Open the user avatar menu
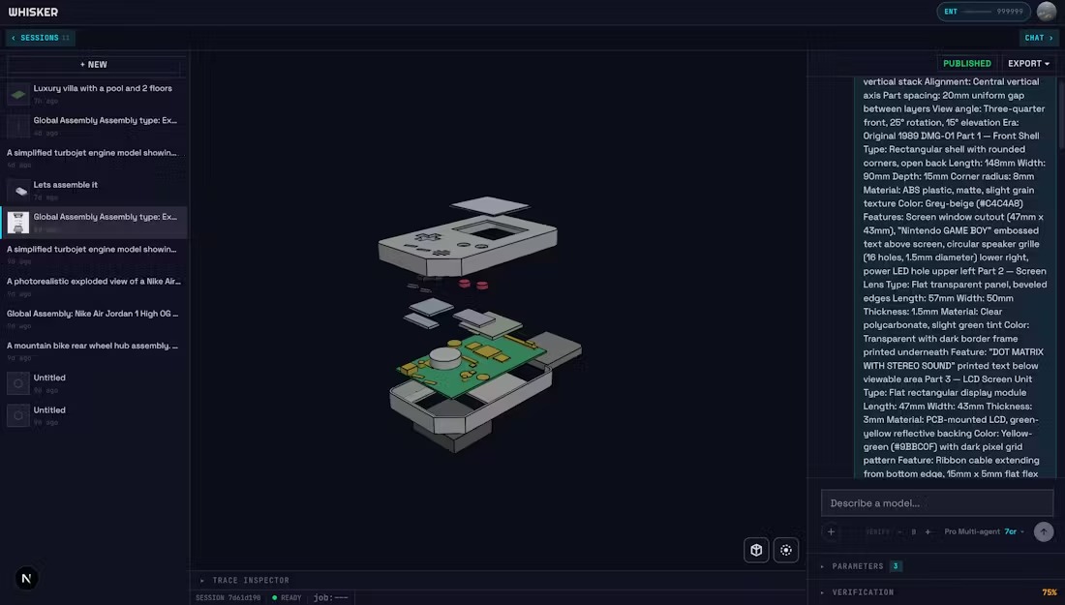1065x605 pixels. 1046,12
